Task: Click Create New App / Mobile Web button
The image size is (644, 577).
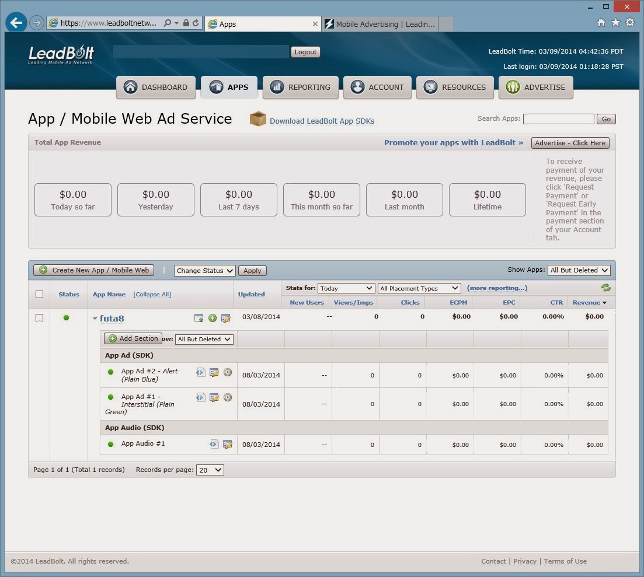Action: (x=94, y=270)
